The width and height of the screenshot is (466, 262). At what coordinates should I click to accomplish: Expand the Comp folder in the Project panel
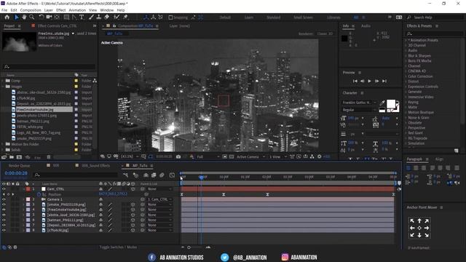coord(3,81)
